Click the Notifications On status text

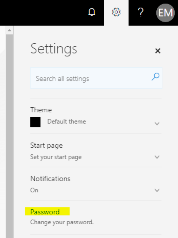pos(34,190)
